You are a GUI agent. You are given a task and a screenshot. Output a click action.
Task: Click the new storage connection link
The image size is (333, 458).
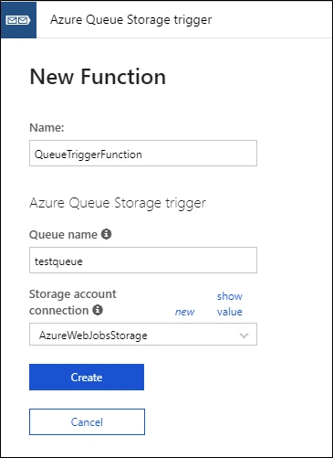click(x=184, y=312)
